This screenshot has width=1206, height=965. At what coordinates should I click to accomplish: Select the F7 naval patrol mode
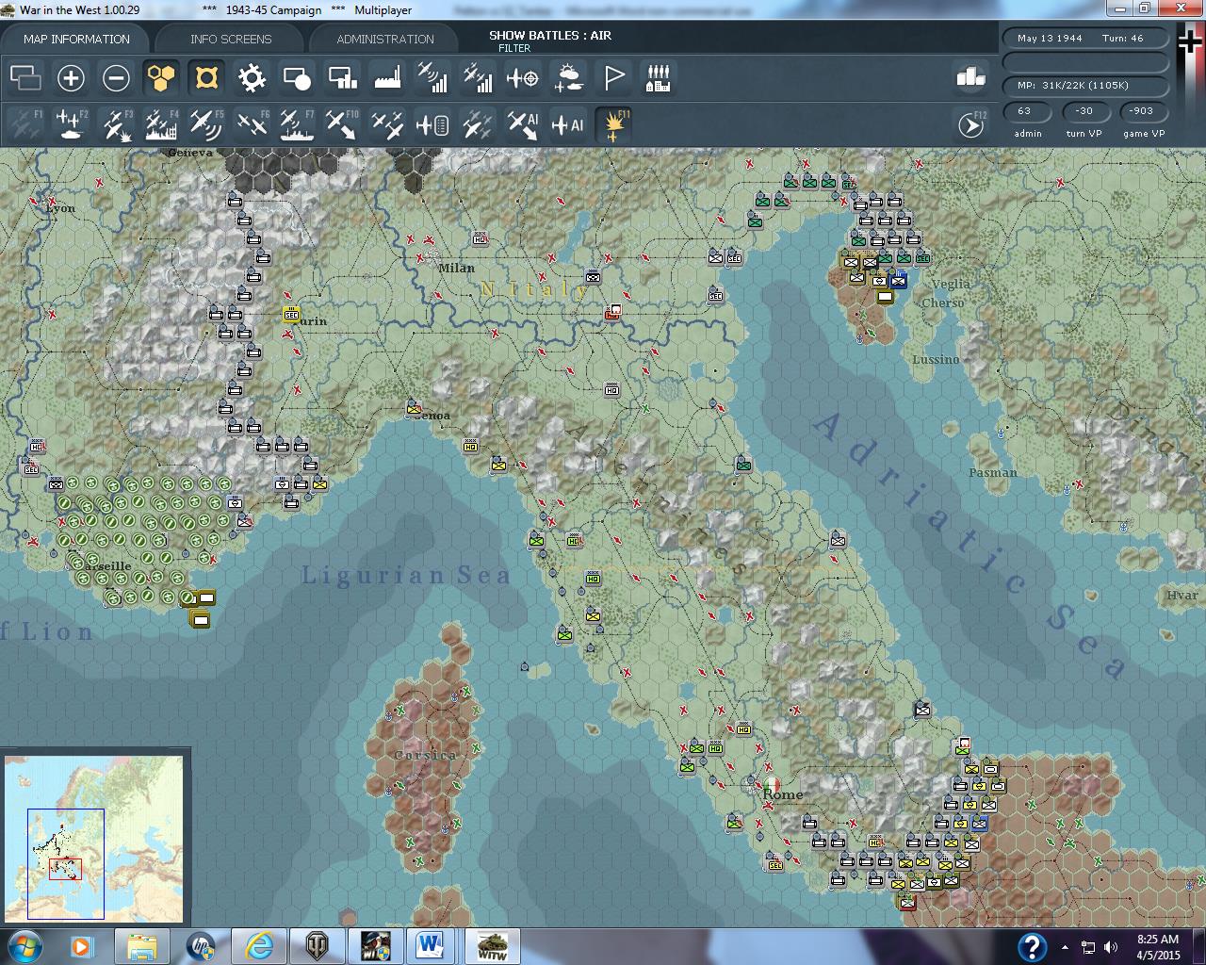297,124
